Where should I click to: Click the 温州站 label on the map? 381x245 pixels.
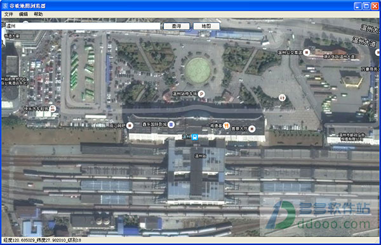[200, 156]
